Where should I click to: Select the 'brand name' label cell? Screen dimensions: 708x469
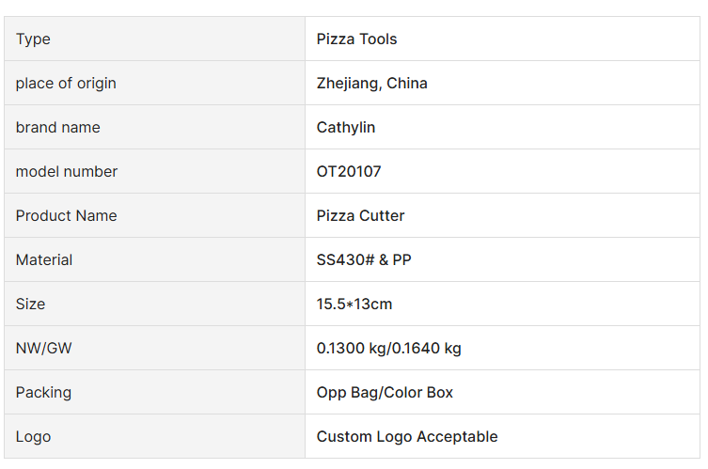tap(57, 128)
